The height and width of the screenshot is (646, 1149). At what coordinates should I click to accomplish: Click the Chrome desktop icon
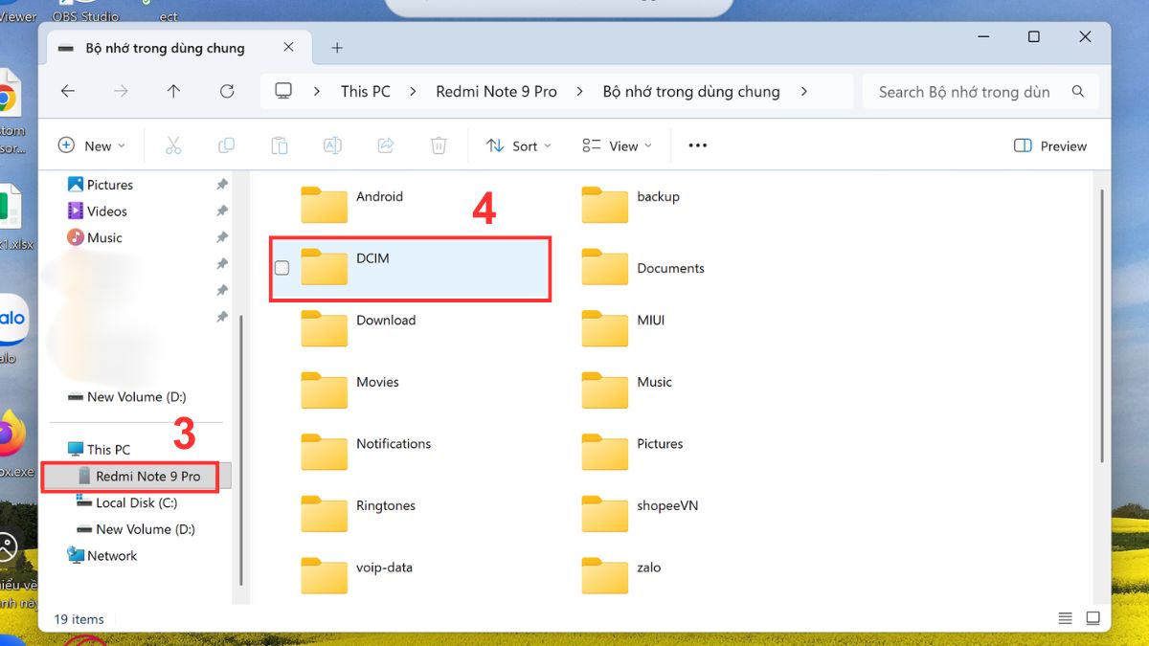(8, 98)
